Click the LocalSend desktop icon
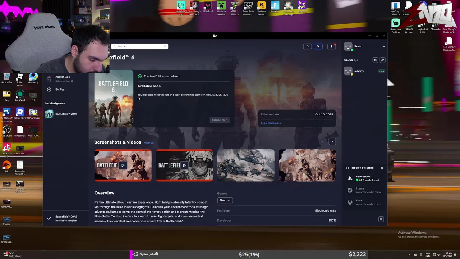Screen dimensions: 460x259 coord(20,96)
